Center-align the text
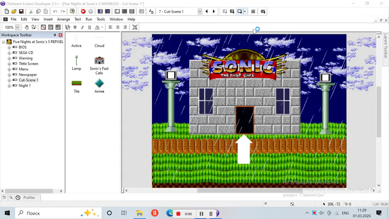The image size is (389, 219). 118,27
